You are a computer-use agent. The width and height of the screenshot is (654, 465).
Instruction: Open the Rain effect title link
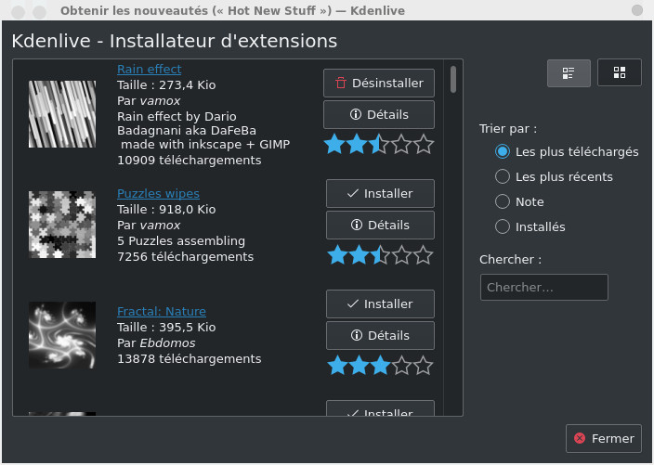tap(150, 70)
